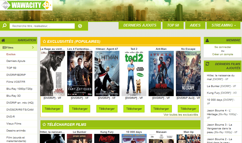242x143 pixels.
Task: Click the Le Bunker title in films section
Action: pyautogui.click(x=80, y=132)
